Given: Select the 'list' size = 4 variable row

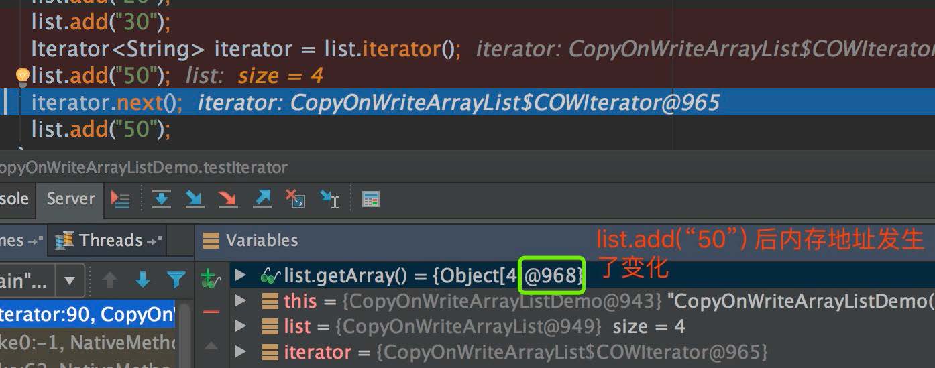Looking at the screenshot, I should click(582, 326).
